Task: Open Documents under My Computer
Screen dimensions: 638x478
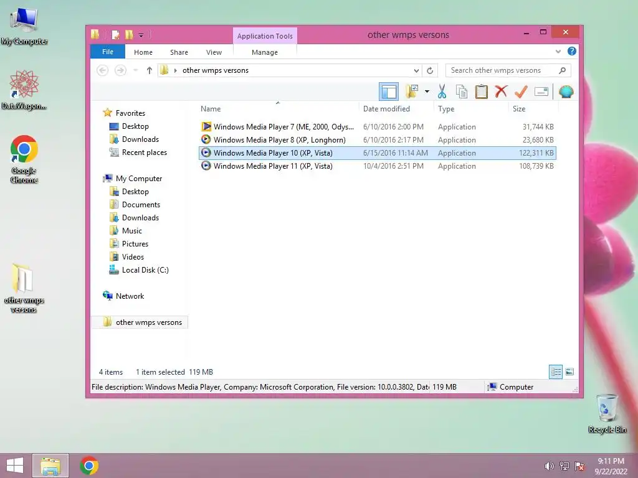Action: 135,204
